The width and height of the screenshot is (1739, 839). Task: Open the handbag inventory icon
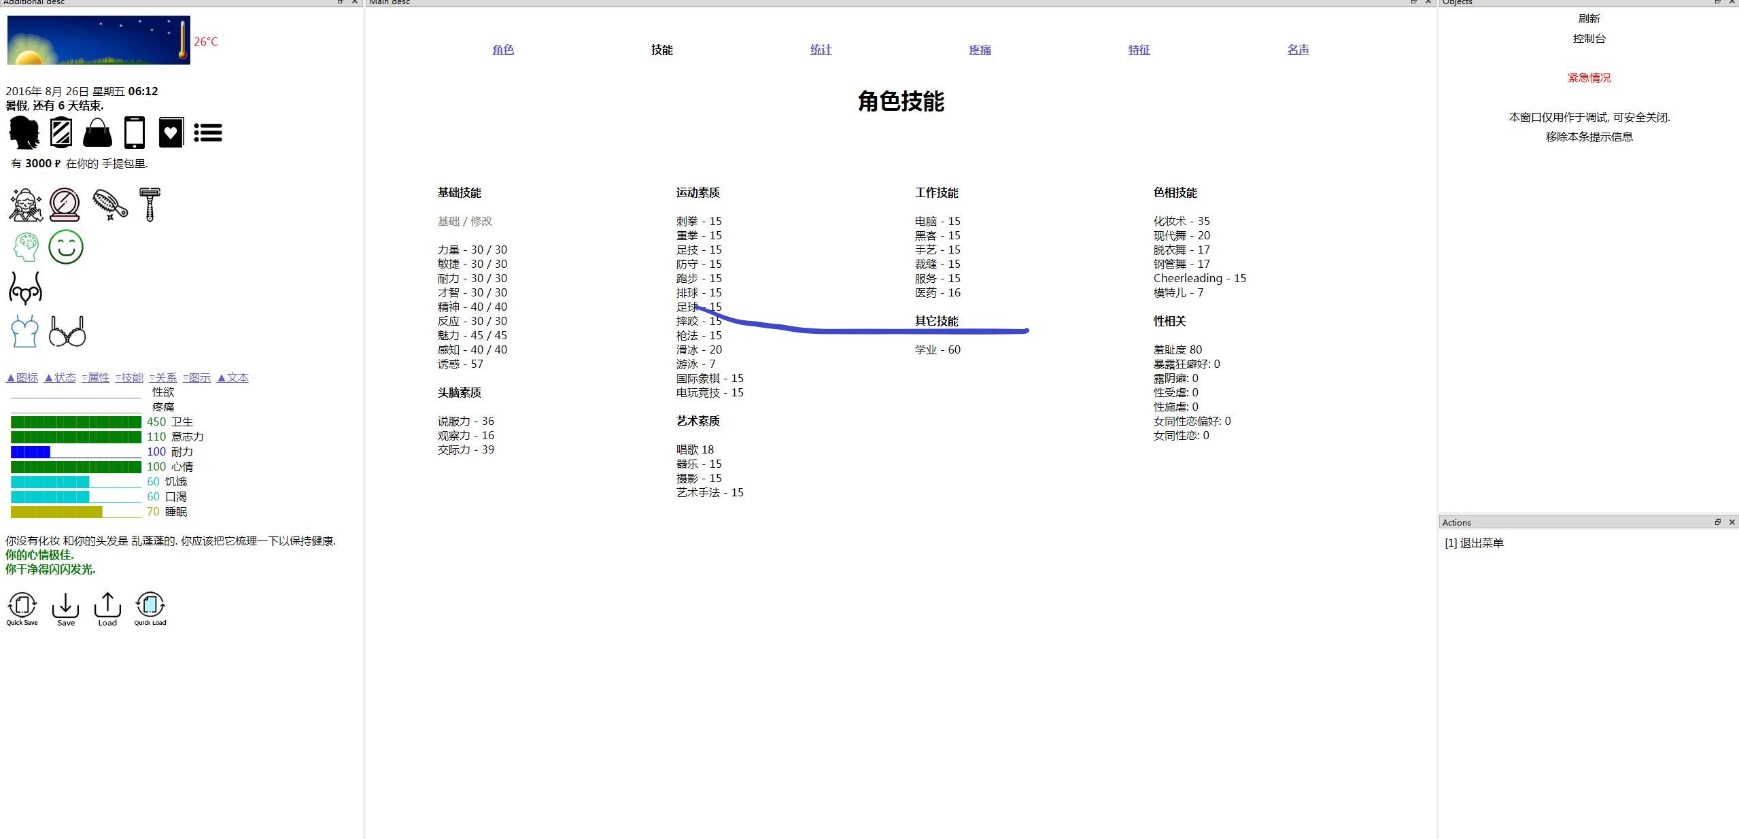(97, 133)
